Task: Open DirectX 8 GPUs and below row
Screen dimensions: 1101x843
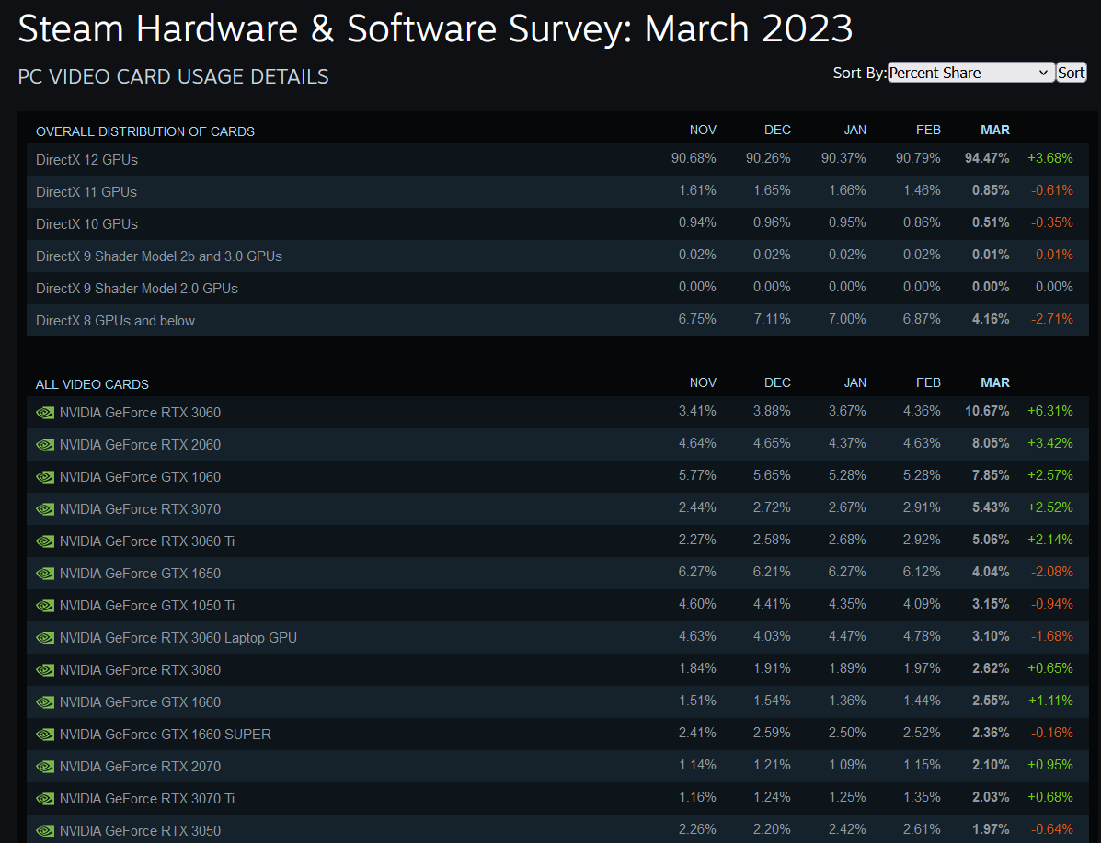Action: coord(557,321)
